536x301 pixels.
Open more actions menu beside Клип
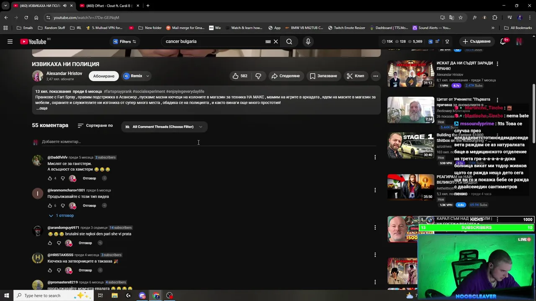click(x=376, y=76)
